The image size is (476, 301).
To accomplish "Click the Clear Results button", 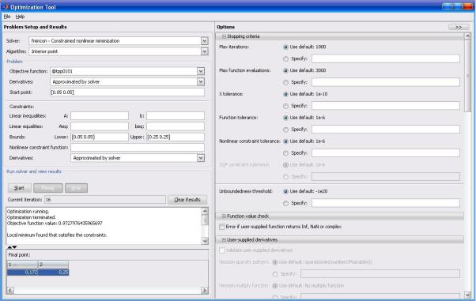I will point(187,200).
